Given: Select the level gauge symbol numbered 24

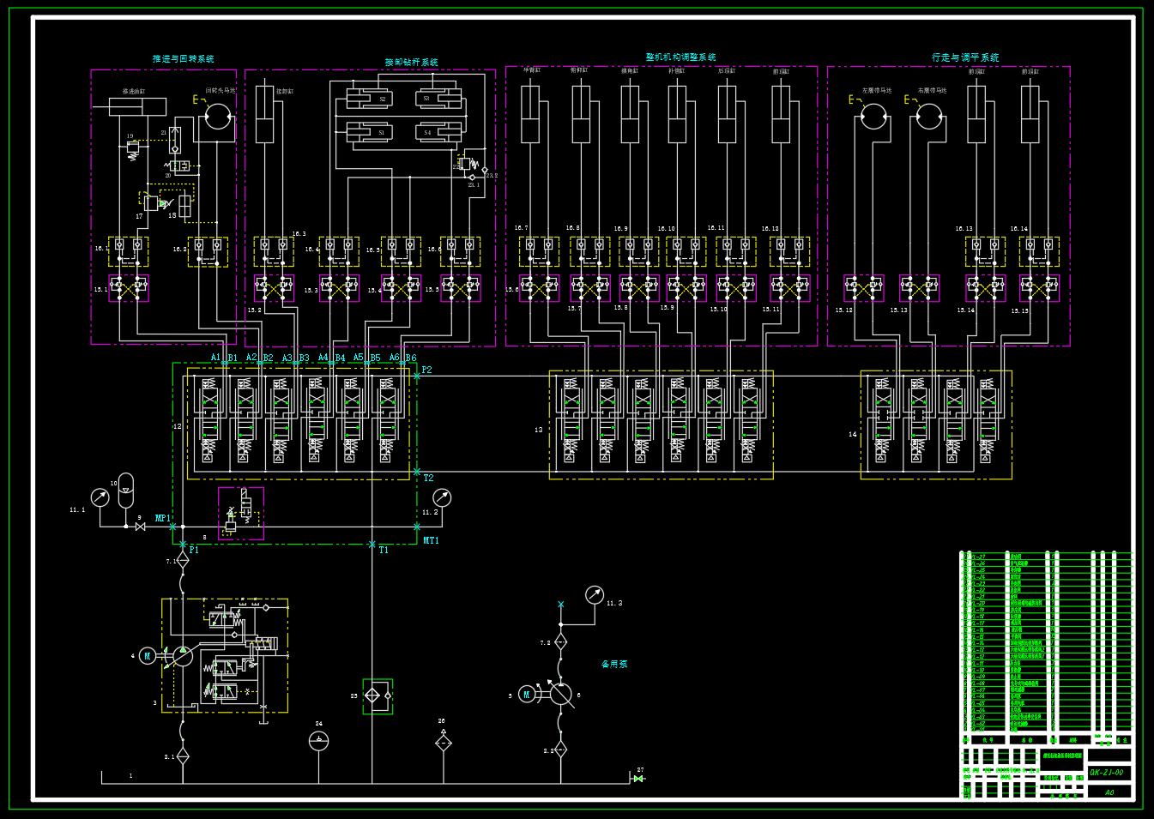Looking at the screenshot, I should [319, 741].
